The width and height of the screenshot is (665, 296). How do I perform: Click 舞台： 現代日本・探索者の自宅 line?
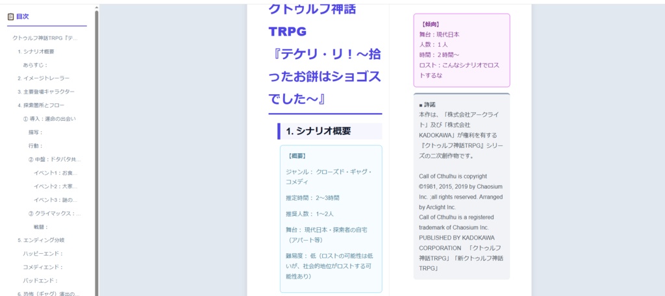[x=327, y=235]
